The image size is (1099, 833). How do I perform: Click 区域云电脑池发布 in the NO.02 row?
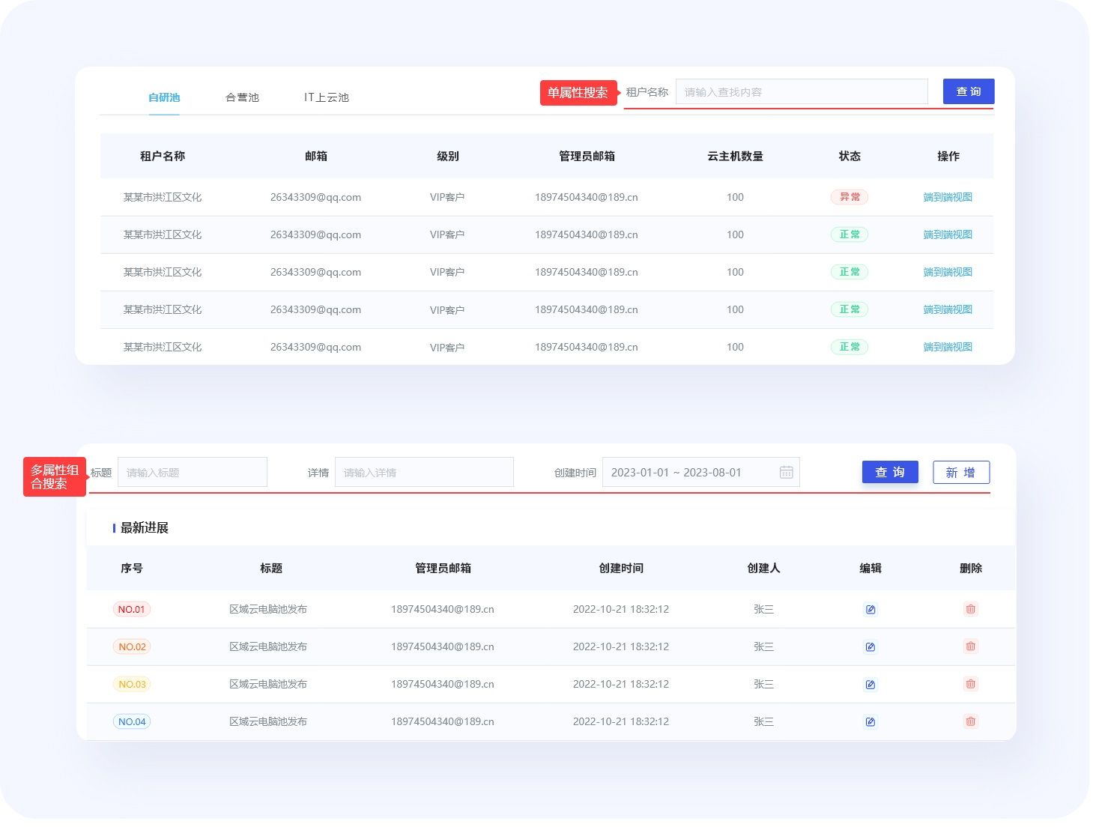coord(268,646)
